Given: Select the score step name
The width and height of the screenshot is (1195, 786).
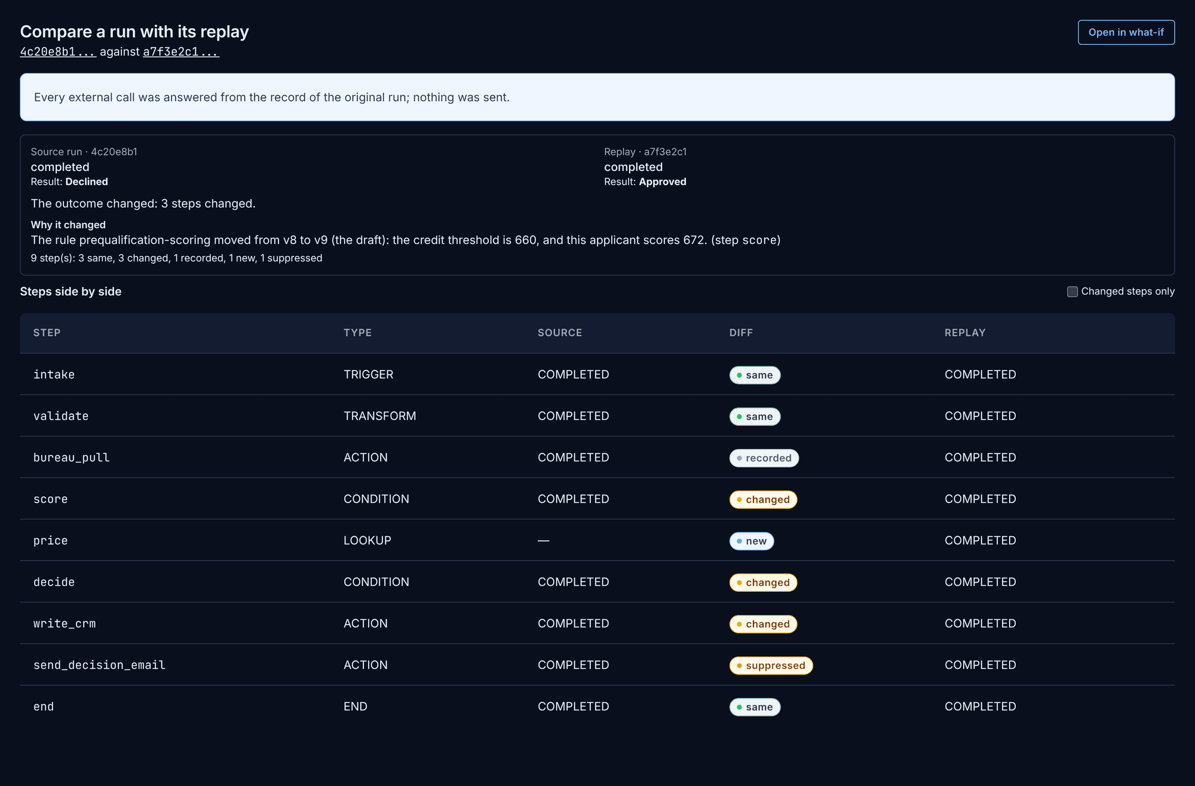Looking at the screenshot, I should (51, 499).
